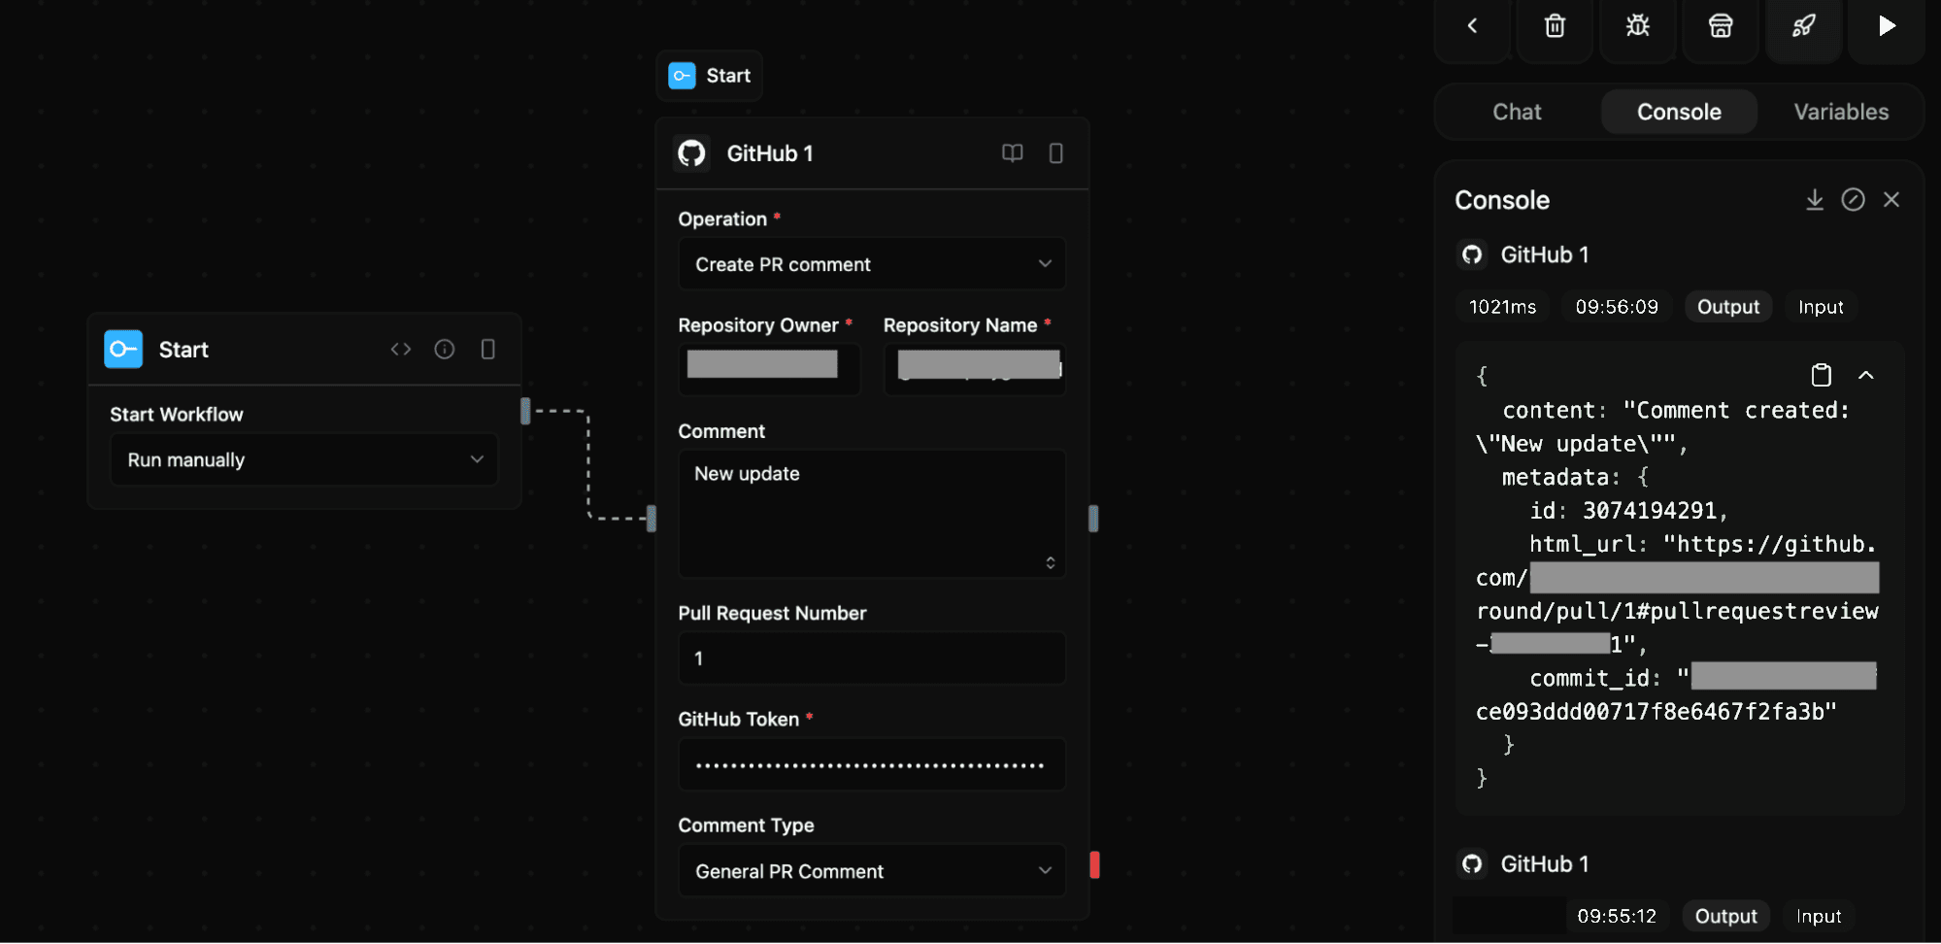
Task: Click the Pull Request Number field
Action: pyautogui.click(x=871, y=658)
